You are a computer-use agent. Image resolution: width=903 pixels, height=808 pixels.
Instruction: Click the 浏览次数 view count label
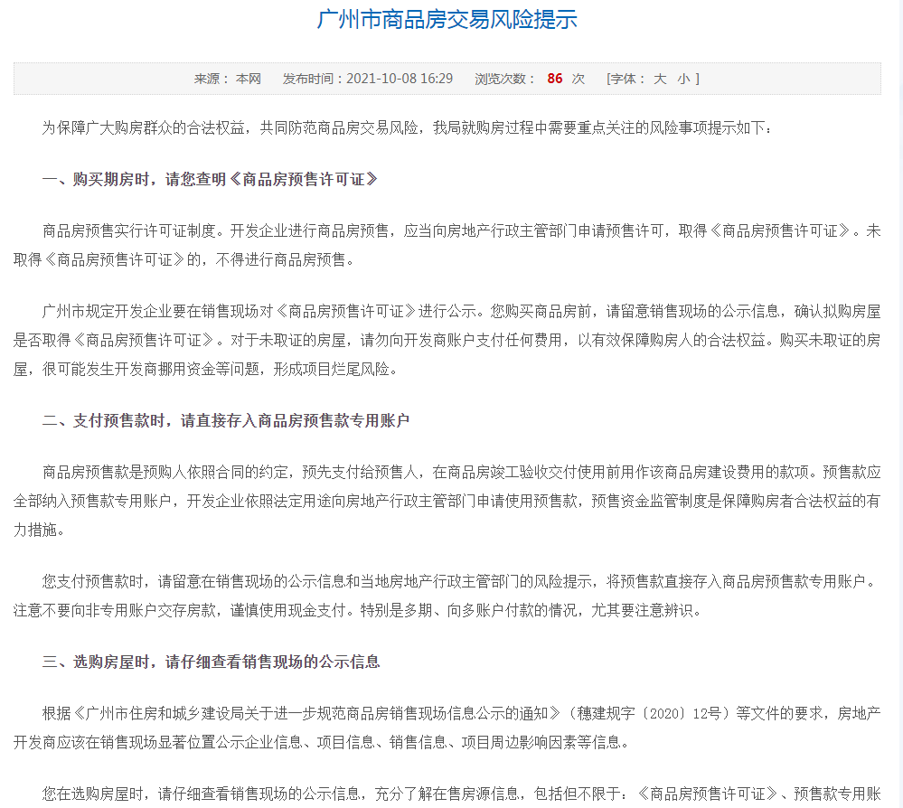505,79
